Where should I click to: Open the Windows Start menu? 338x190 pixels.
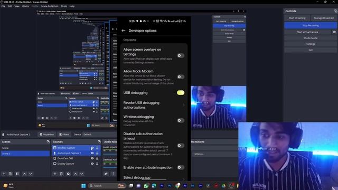click(83, 186)
